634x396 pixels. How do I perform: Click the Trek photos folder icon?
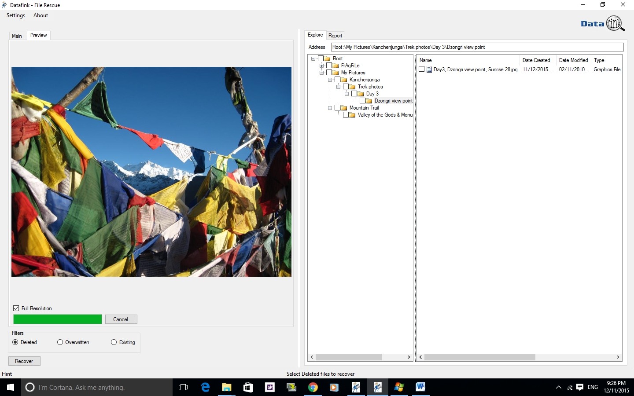pos(352,87)
